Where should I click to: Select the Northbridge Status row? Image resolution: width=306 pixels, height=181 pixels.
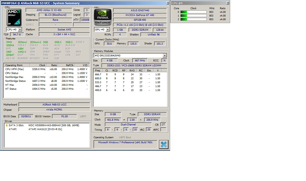46,81
